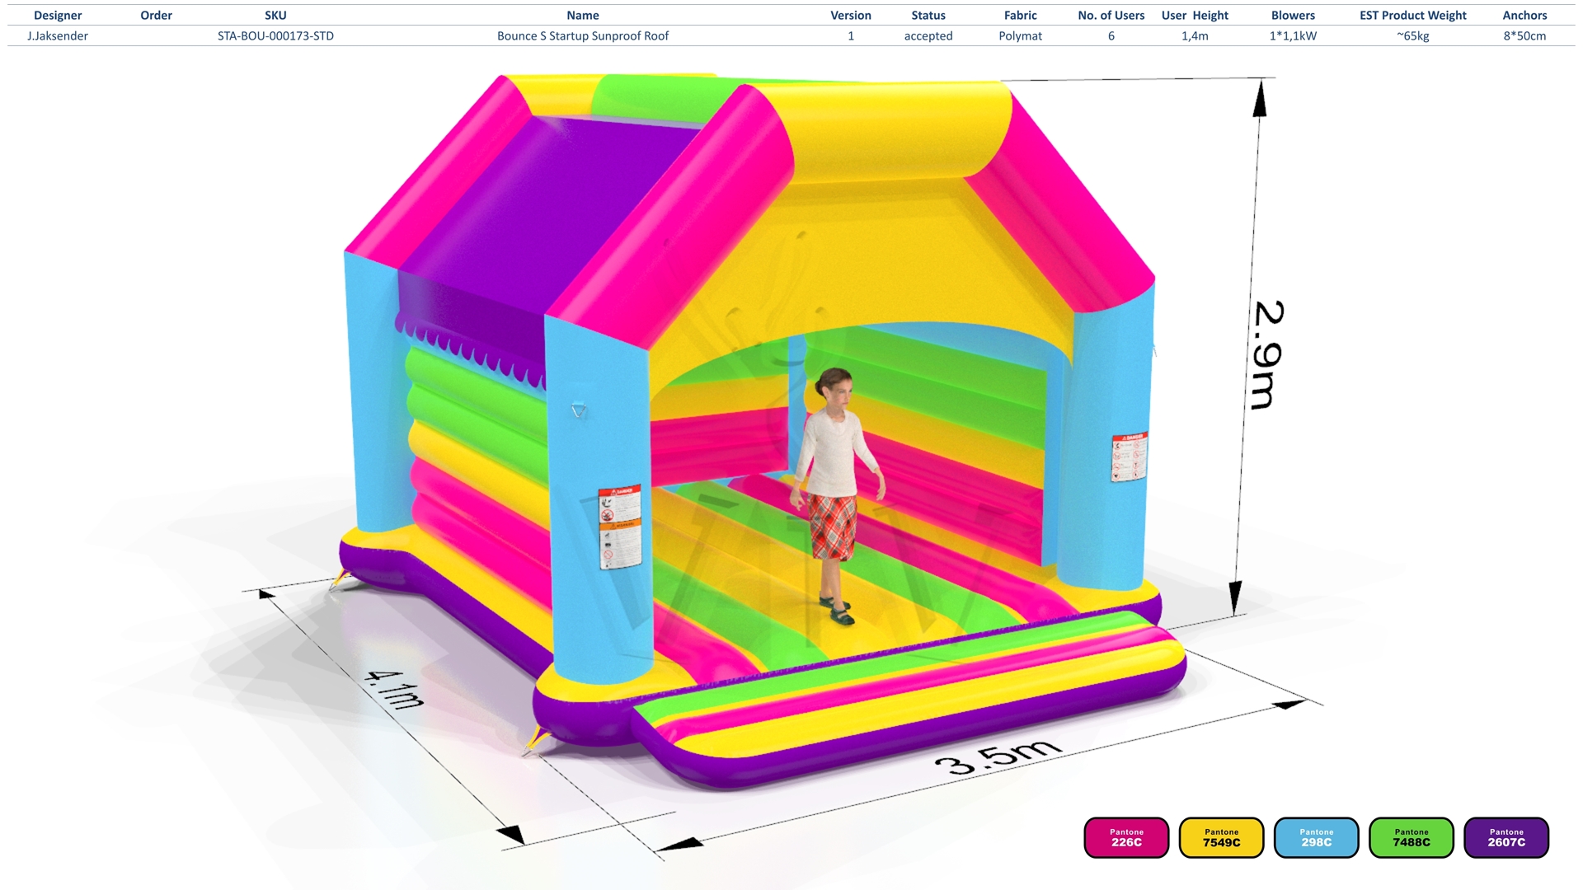
Task: Select the designer name J.Jaksender
Action: coord(58,35)
